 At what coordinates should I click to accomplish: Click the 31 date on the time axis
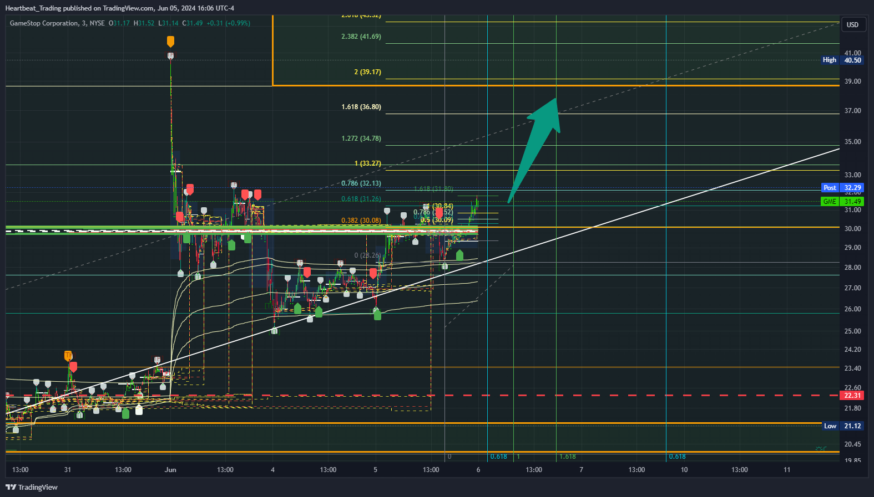point(68,470)
